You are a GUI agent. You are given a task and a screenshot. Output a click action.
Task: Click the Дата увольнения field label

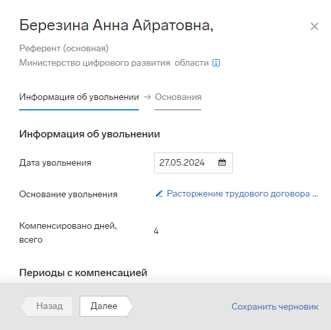point(55,163)
